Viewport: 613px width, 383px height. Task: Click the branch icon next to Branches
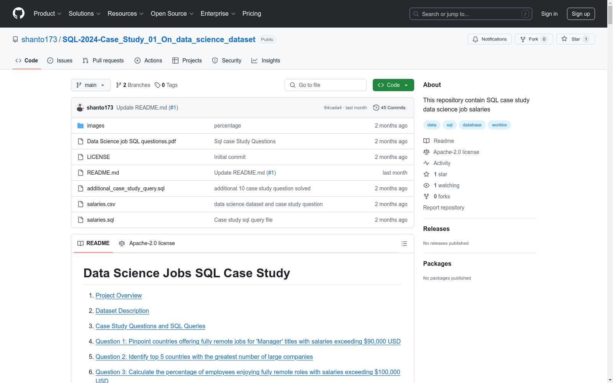pyautogui.click(x=119, y=85)
